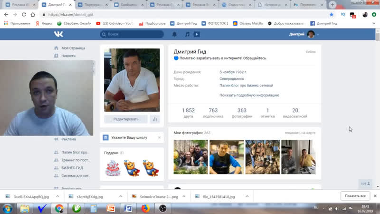Expand options for file_1543581410.jpg download
380x214 pixels.
click(x=247, y=196)
